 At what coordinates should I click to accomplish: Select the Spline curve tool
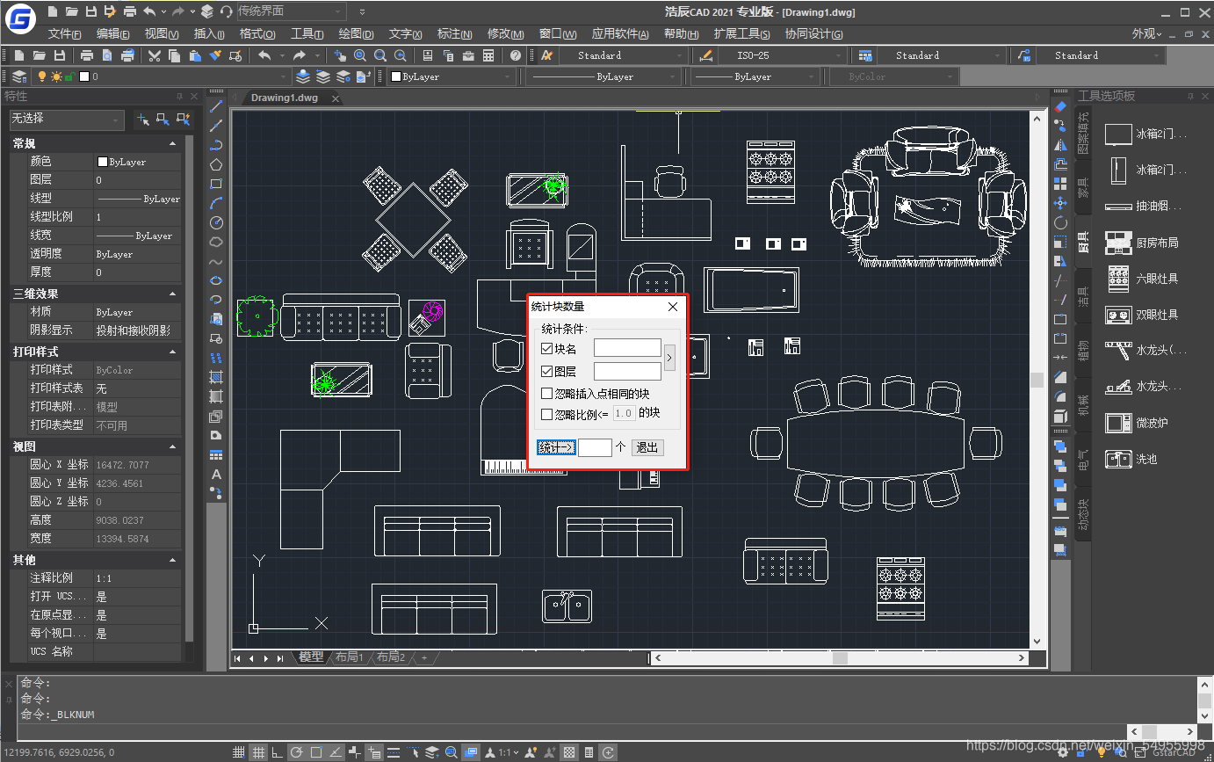[216, 261]
